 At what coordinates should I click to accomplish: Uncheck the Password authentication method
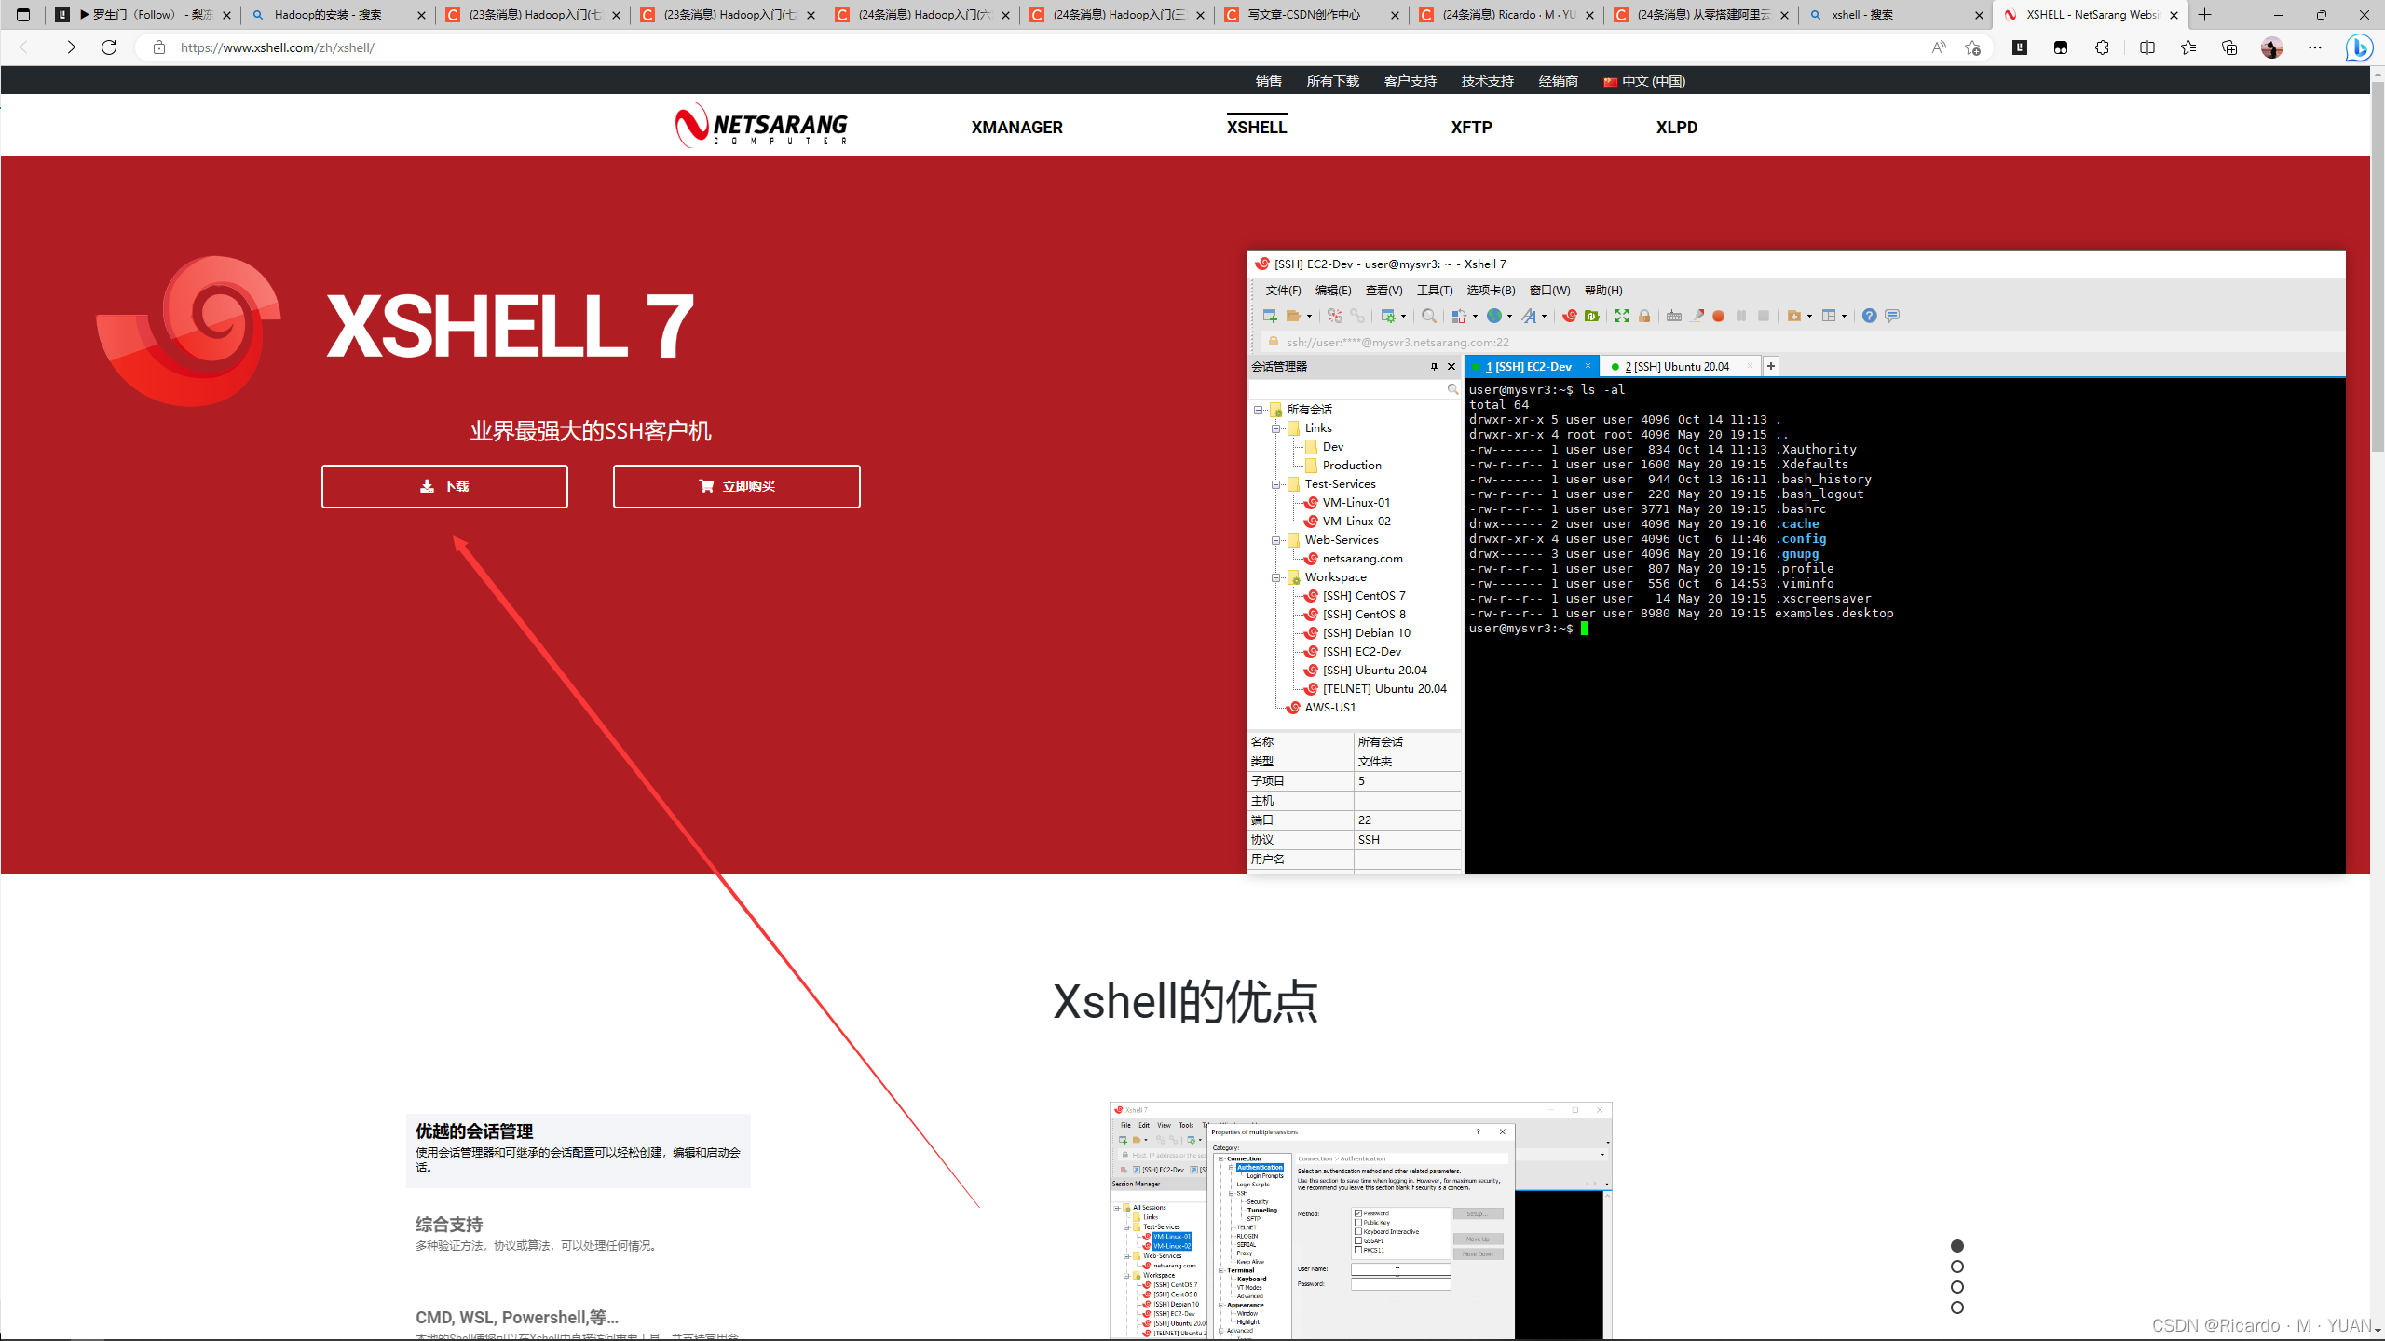1357,1213
